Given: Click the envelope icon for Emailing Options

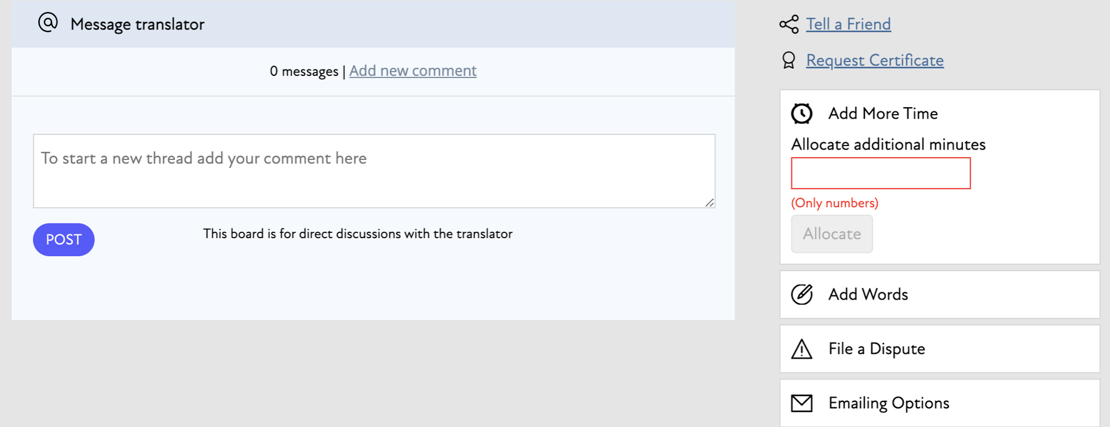Looking at the screenshot, I should 802,403.
